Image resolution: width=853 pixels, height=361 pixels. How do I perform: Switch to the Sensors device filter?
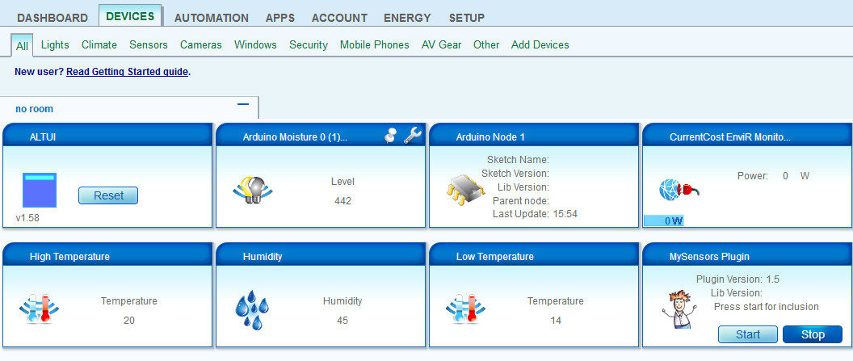[x=149, y=45]
